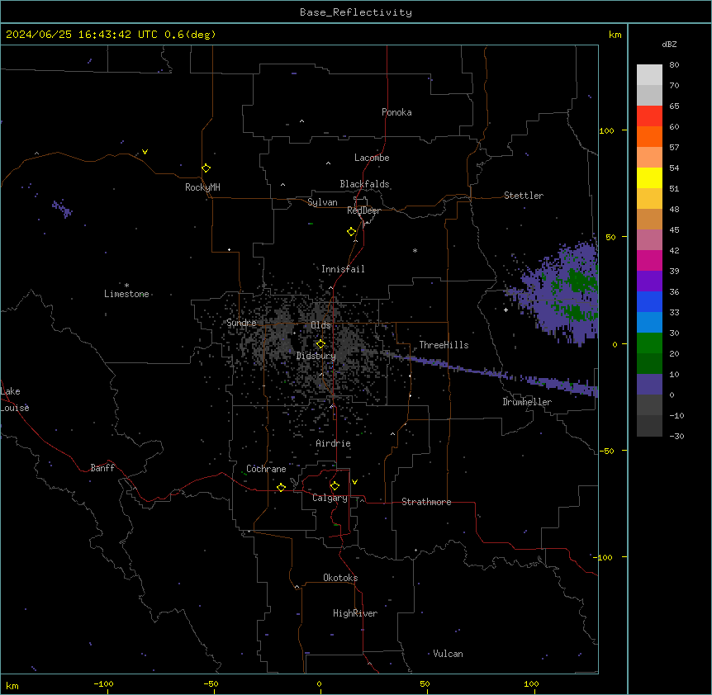The image size is (712, 695).
Task: Select the red 60-65 dBZ legend swatch
Action: (x=649, y=116)
